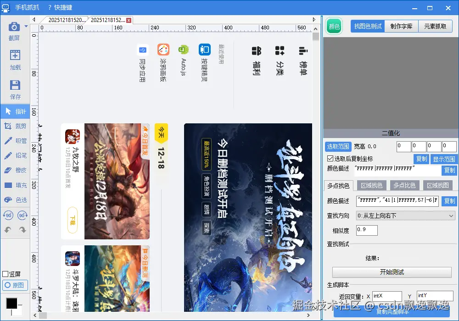Open the 找图色测试 tab
Viewport: 459px width, 321px height.
click(368, 26)
